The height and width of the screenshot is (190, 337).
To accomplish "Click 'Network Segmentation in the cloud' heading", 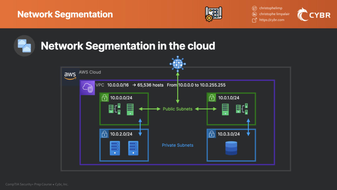I will point(128,46).
